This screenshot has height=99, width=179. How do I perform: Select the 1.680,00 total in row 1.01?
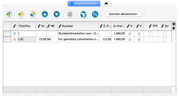pos(118,39)
